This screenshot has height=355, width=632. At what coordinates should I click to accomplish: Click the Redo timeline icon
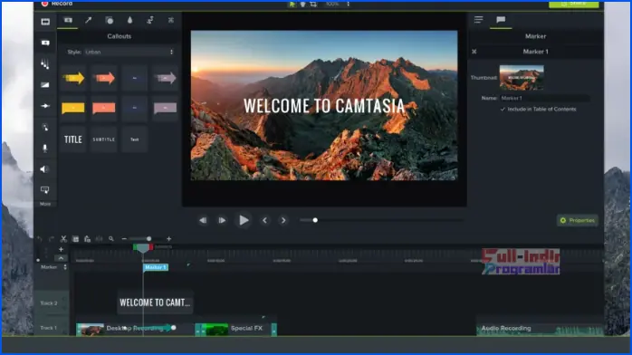point(52,239)
